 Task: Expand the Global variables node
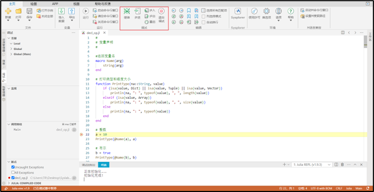[x=11, y=49]
